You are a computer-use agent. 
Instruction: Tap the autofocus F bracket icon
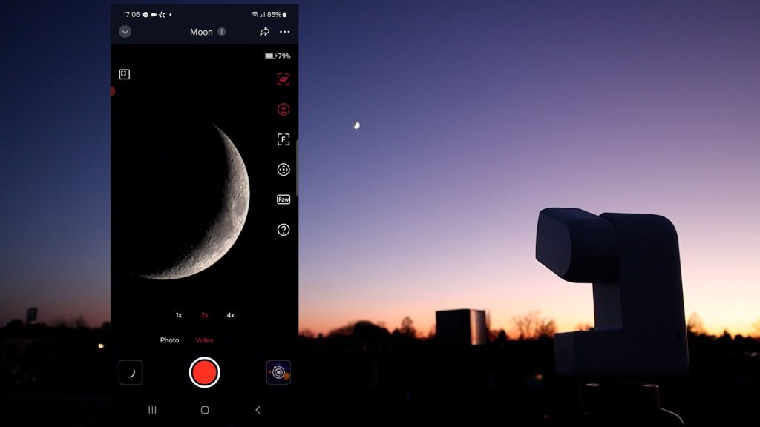(x=283, y=139)
